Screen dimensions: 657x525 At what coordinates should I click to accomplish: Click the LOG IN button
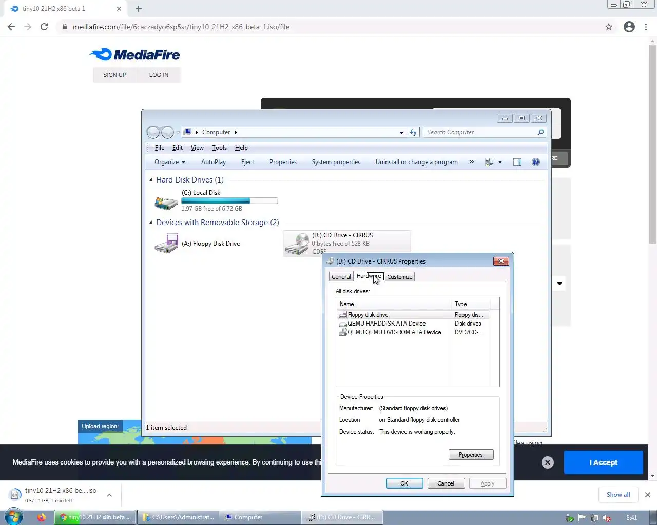[x=159, y=75]
